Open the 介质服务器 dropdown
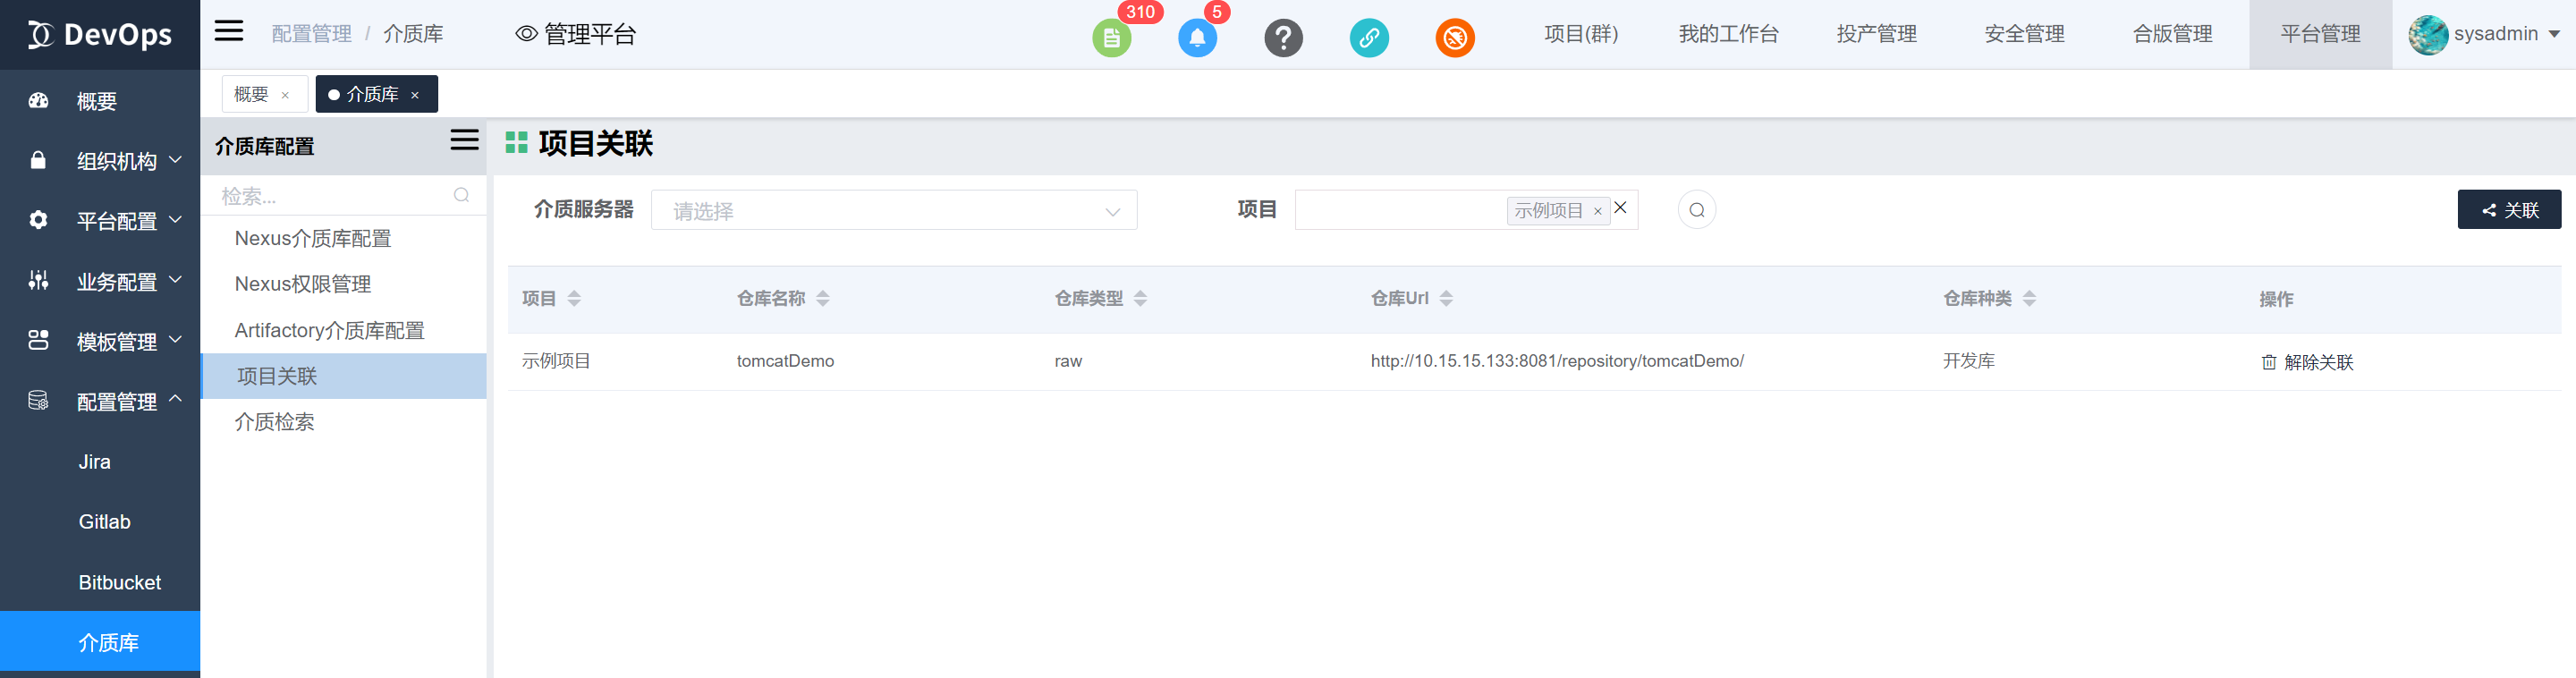 pos(893,210)
